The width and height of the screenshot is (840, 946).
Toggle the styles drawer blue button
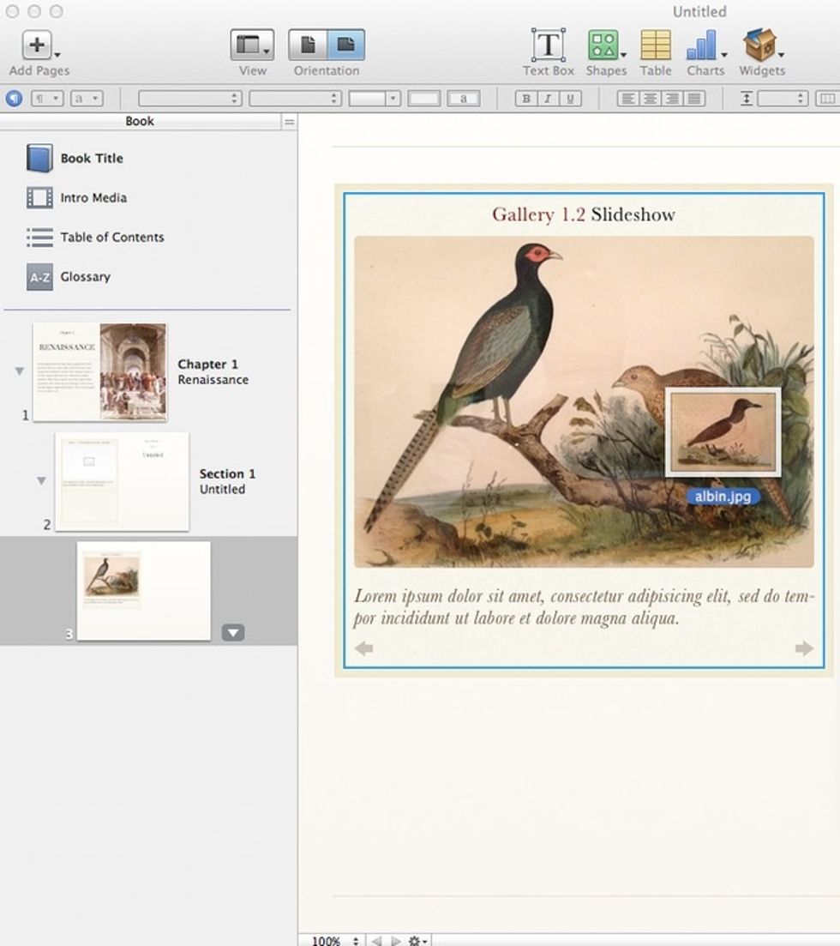(x=14, y=99)
